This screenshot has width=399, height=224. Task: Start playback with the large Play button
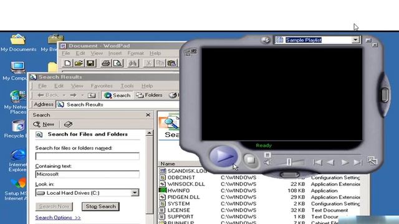pos(224,156)
